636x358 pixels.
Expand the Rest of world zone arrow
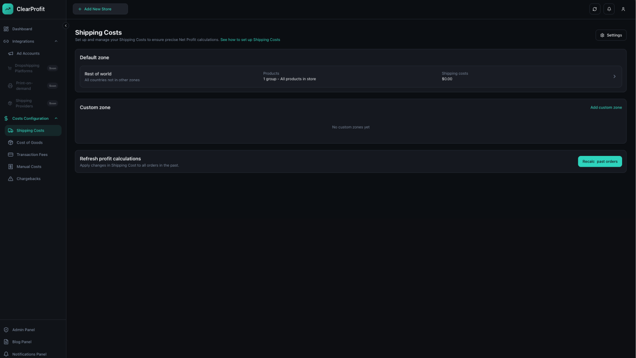[x=614, y=76]
